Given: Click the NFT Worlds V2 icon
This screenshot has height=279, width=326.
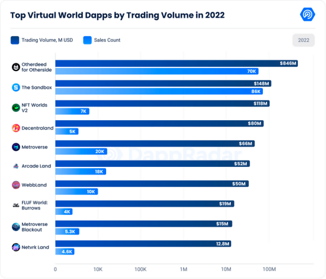Looking at the screenshot, I should click(x=16, y=108).
